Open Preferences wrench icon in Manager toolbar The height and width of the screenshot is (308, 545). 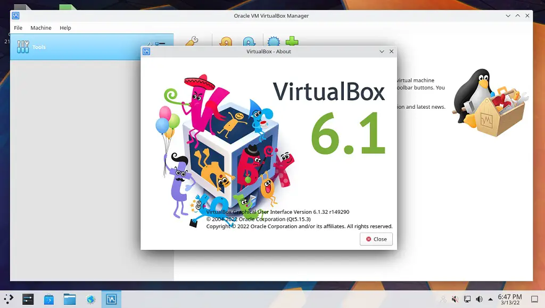(x=192, y=41)
